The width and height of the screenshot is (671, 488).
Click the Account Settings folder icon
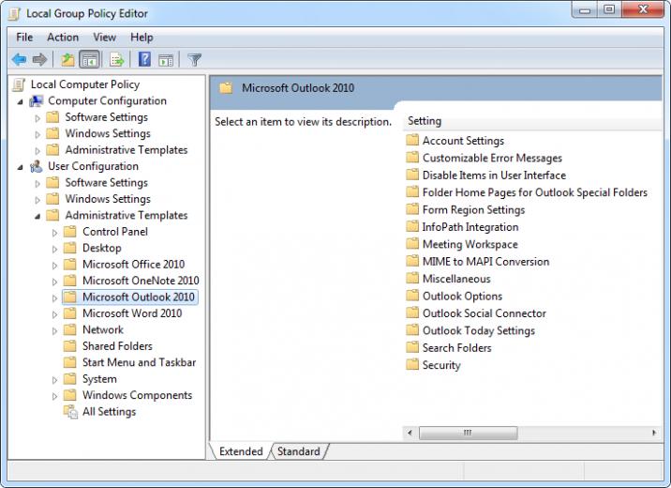[x=412, y=140]
